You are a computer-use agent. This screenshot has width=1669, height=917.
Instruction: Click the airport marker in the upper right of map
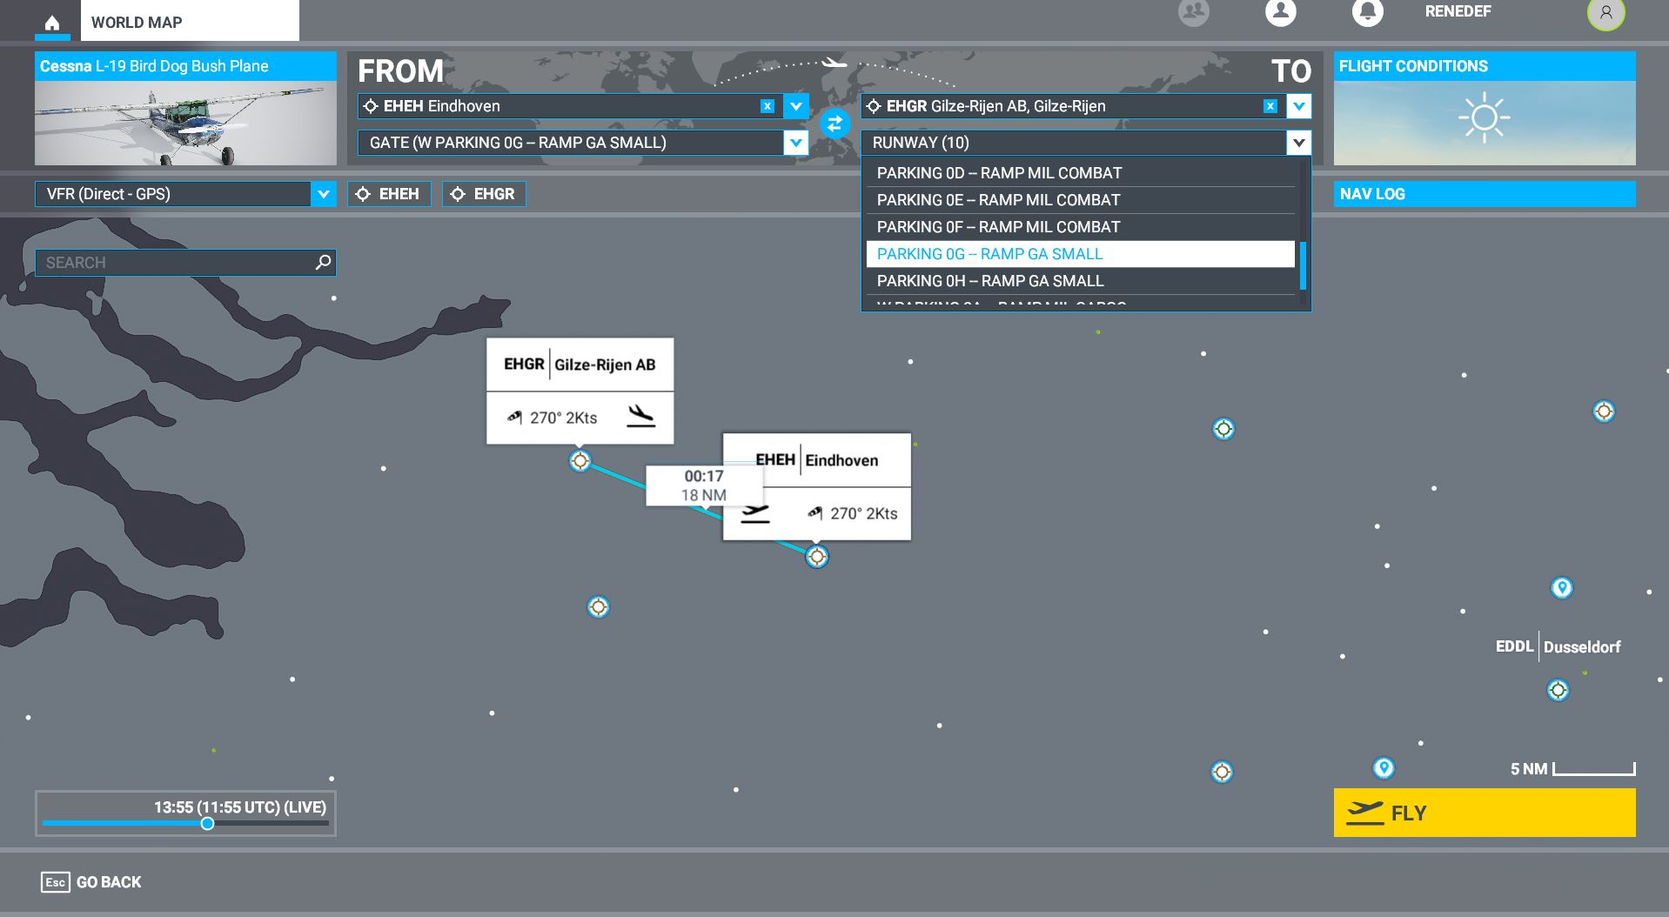tap(1604, 412)
